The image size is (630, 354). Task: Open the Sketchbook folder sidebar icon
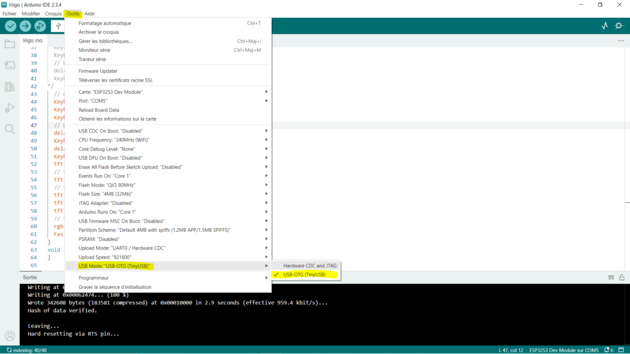click(x=10, y=44)
